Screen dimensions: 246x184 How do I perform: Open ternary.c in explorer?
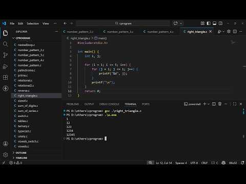[24, 126]
